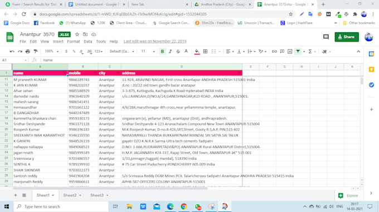Open Tasks side panel
The width and height of the screenshot is (379, 212).
372,85
